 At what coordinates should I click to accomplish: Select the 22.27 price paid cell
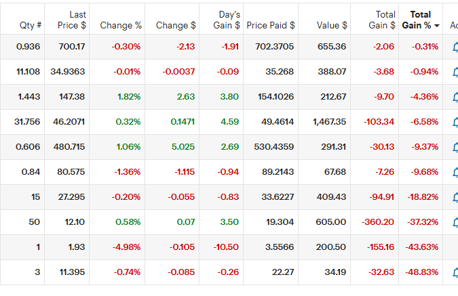click(x=271, y=272)
